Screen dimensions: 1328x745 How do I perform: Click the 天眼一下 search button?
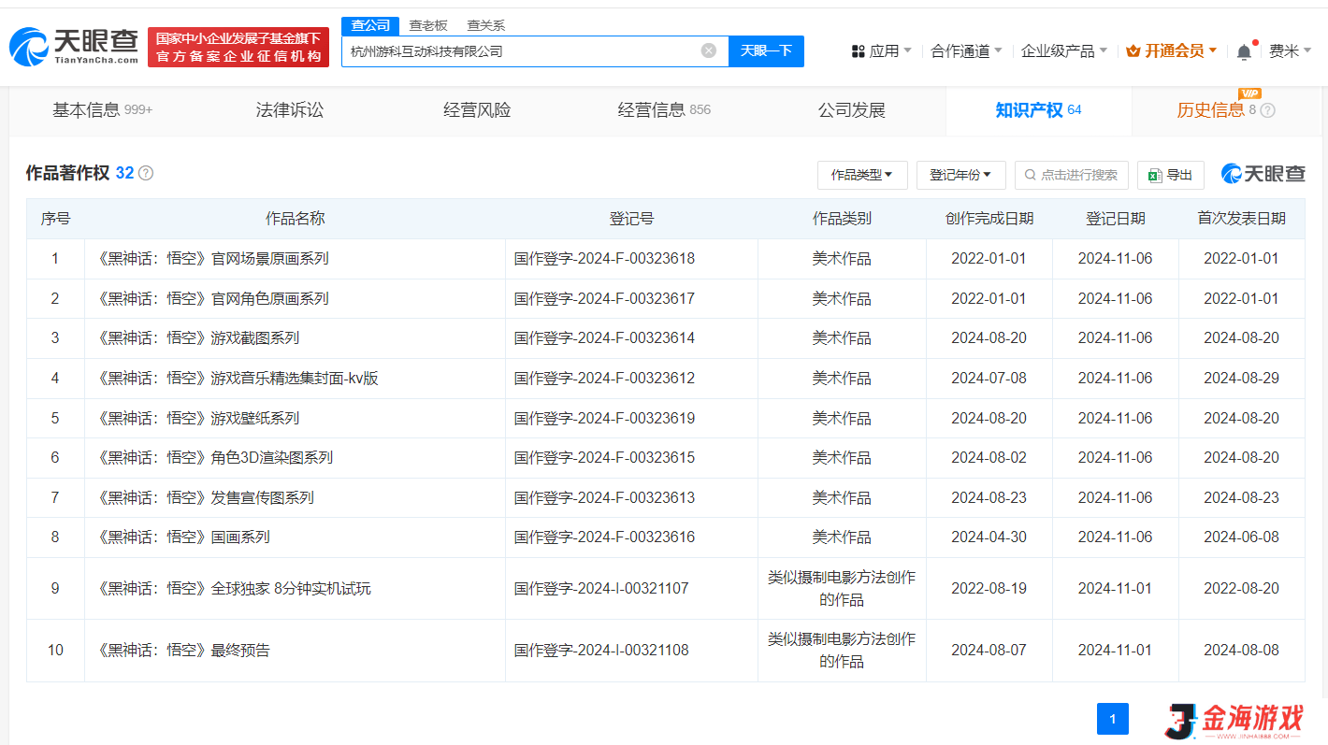click(766, 51)
